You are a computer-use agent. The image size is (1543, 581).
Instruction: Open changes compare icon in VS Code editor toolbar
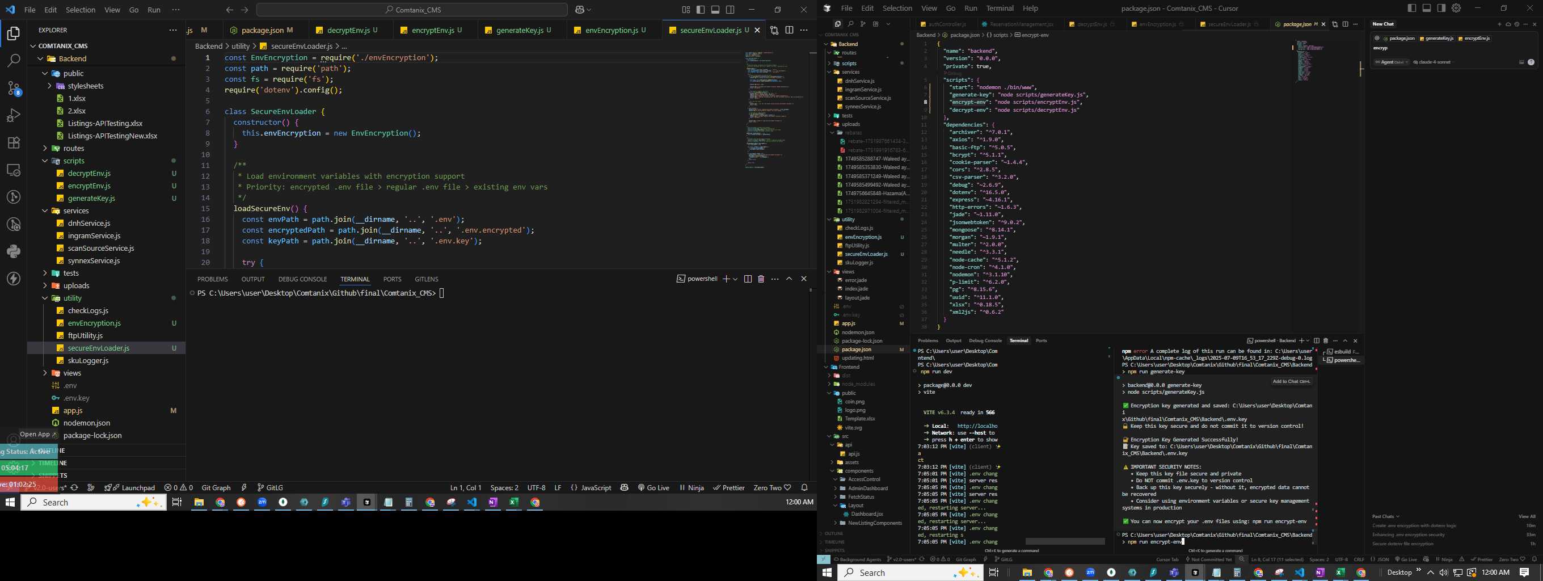[774, 30]
